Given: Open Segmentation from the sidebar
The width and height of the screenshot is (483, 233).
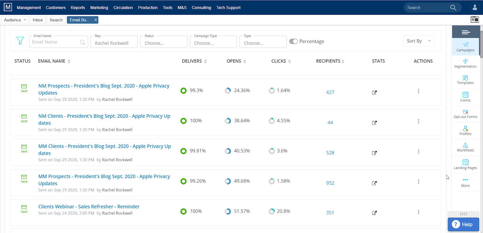Looking at the screenshot, I should 465,63.
